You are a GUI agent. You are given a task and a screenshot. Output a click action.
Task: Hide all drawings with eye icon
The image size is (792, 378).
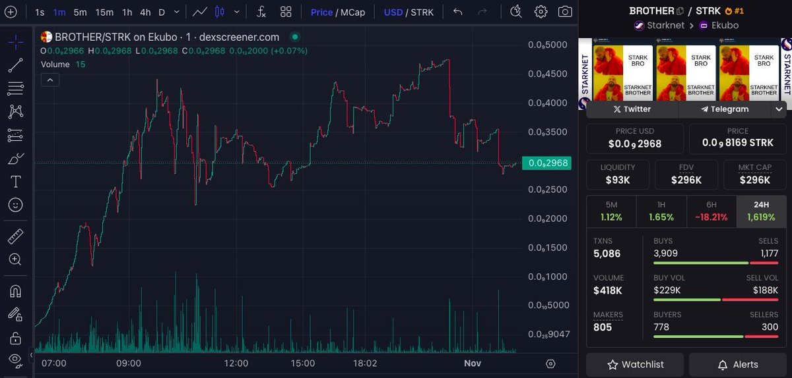(16, 360)
